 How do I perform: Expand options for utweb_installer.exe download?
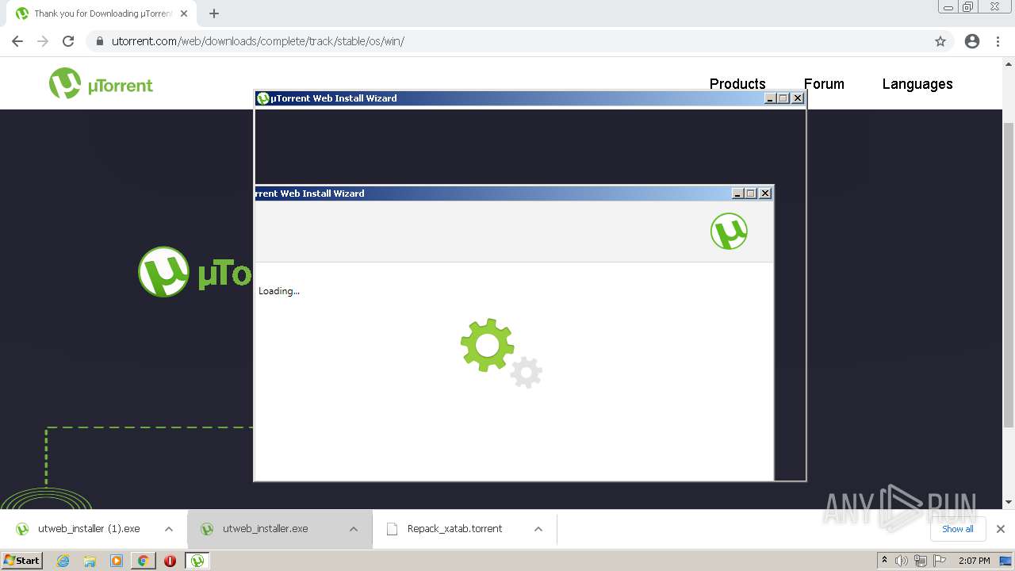(354, 529)
